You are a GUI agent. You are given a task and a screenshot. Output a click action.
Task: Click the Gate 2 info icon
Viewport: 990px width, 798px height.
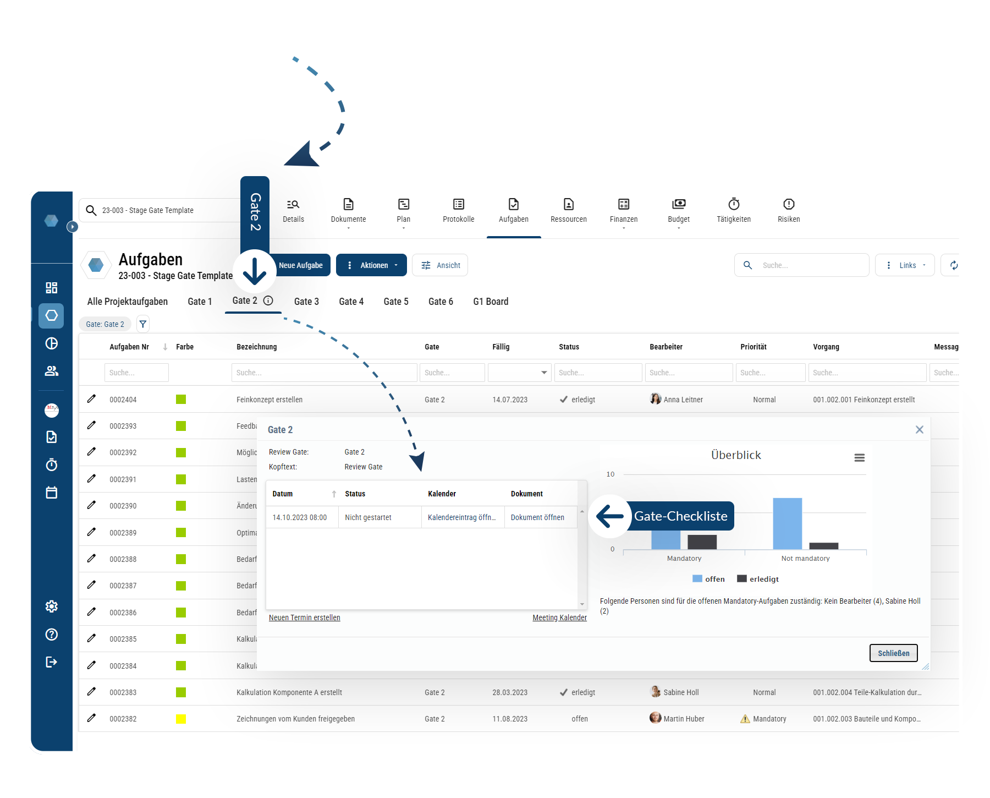(268, 300)
